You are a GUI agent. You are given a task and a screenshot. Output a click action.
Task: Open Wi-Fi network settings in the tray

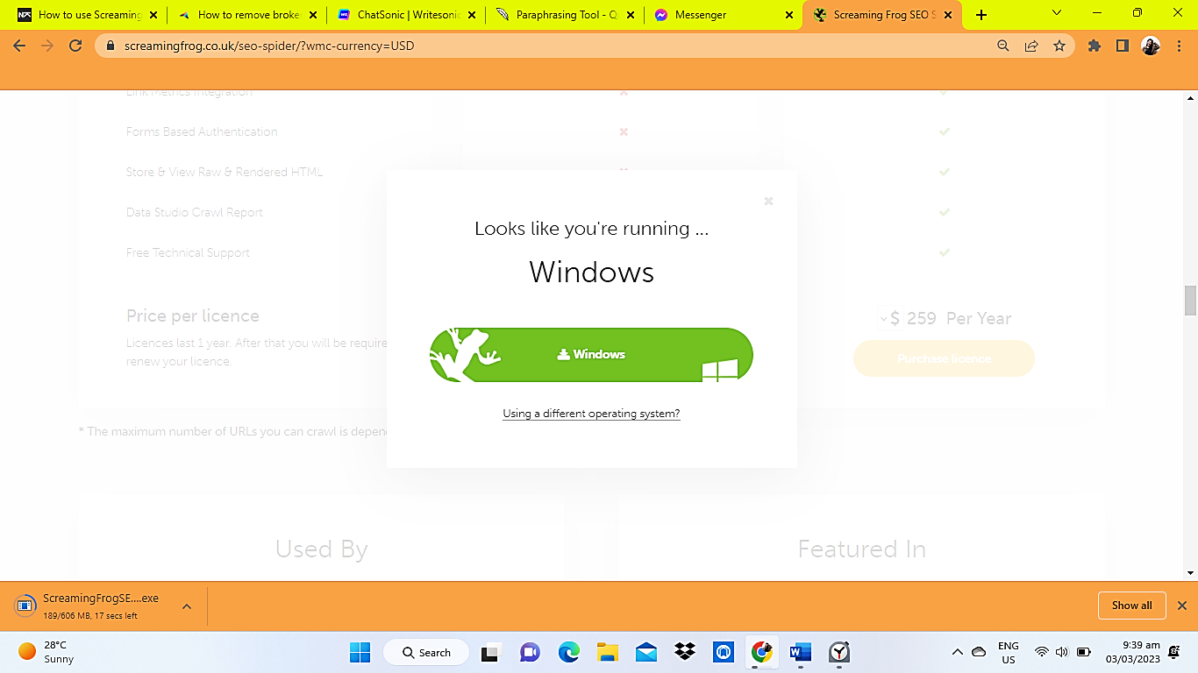tap(1041, 652)
